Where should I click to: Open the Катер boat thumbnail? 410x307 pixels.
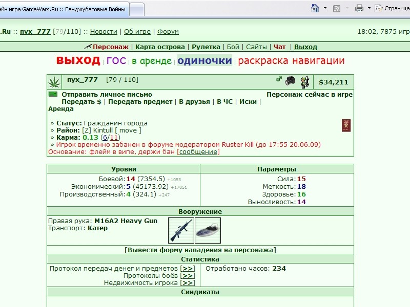click(x=208, y=231)
